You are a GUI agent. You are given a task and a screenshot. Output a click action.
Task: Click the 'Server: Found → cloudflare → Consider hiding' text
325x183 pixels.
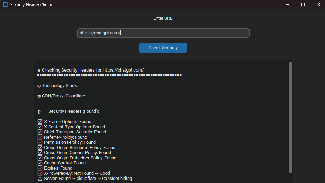[88, 179]
